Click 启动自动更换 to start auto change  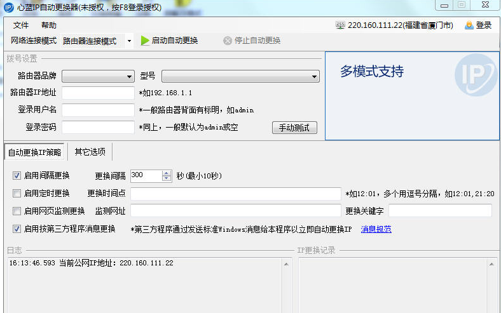pyautogui.click(x=169, y=41)
